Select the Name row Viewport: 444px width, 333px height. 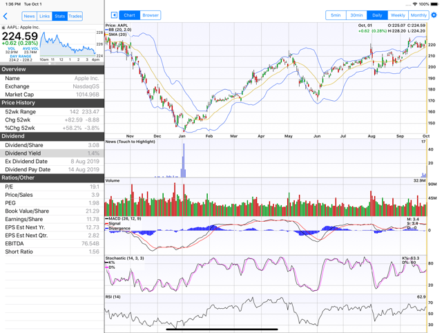52,78
